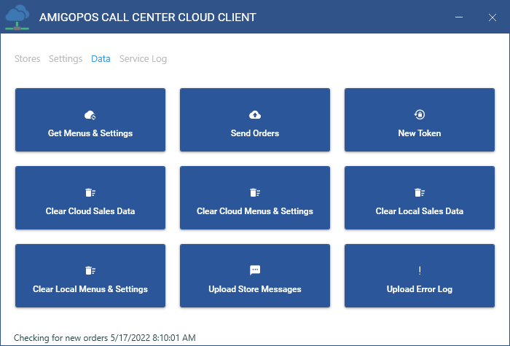
Task: Click the lock refresh icon above New Token
Action: (420, 115)
